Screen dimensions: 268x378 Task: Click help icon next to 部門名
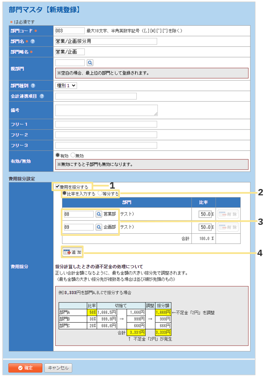pyautogui.click(x=33, y=41)
